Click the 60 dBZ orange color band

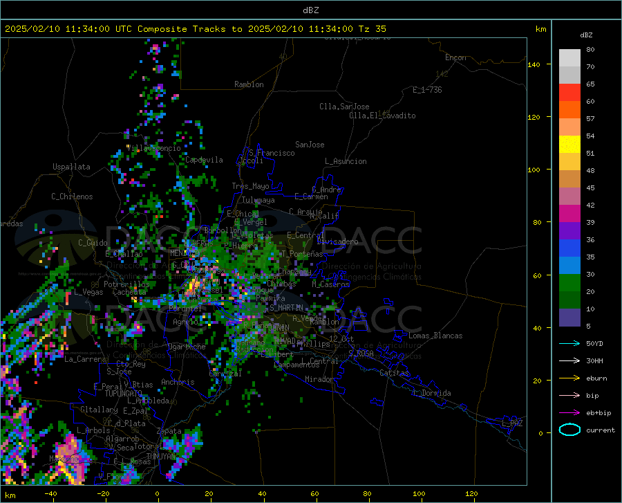coord(569,109)
